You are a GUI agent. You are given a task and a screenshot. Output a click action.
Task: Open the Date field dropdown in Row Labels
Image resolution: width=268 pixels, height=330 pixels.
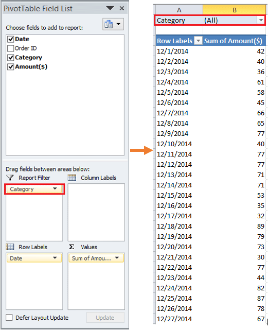click(55, 258)
